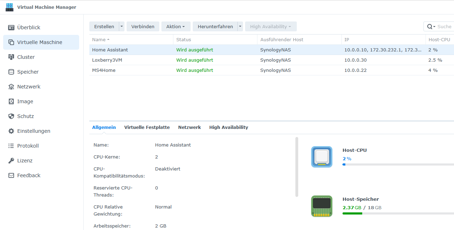
Task: Expand the Erstellen dropdown arrow
Action: 122,26
